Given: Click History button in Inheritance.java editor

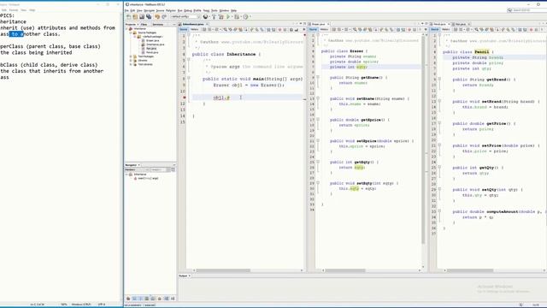Looking at the screenshot, I should click(195, 30).
